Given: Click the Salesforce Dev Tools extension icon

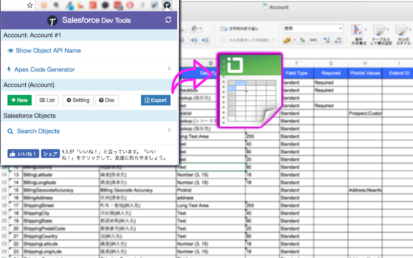Looking at the screenshot, I should (x=167, y=5).
